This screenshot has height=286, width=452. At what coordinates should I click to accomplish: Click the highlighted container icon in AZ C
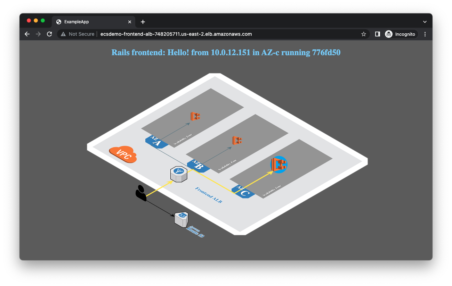(279, 165)
